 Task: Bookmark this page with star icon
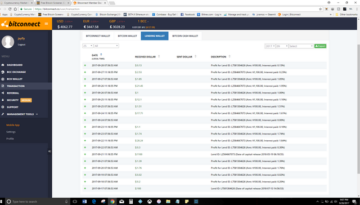pyautogui.click(x=320, y=9)
